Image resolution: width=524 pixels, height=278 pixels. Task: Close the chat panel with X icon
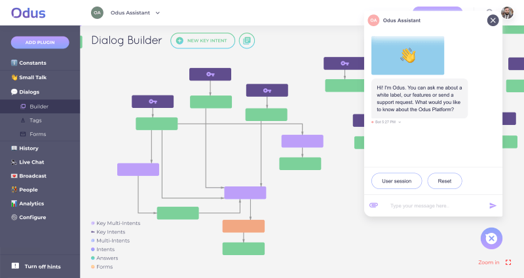(x=493, y=20)
